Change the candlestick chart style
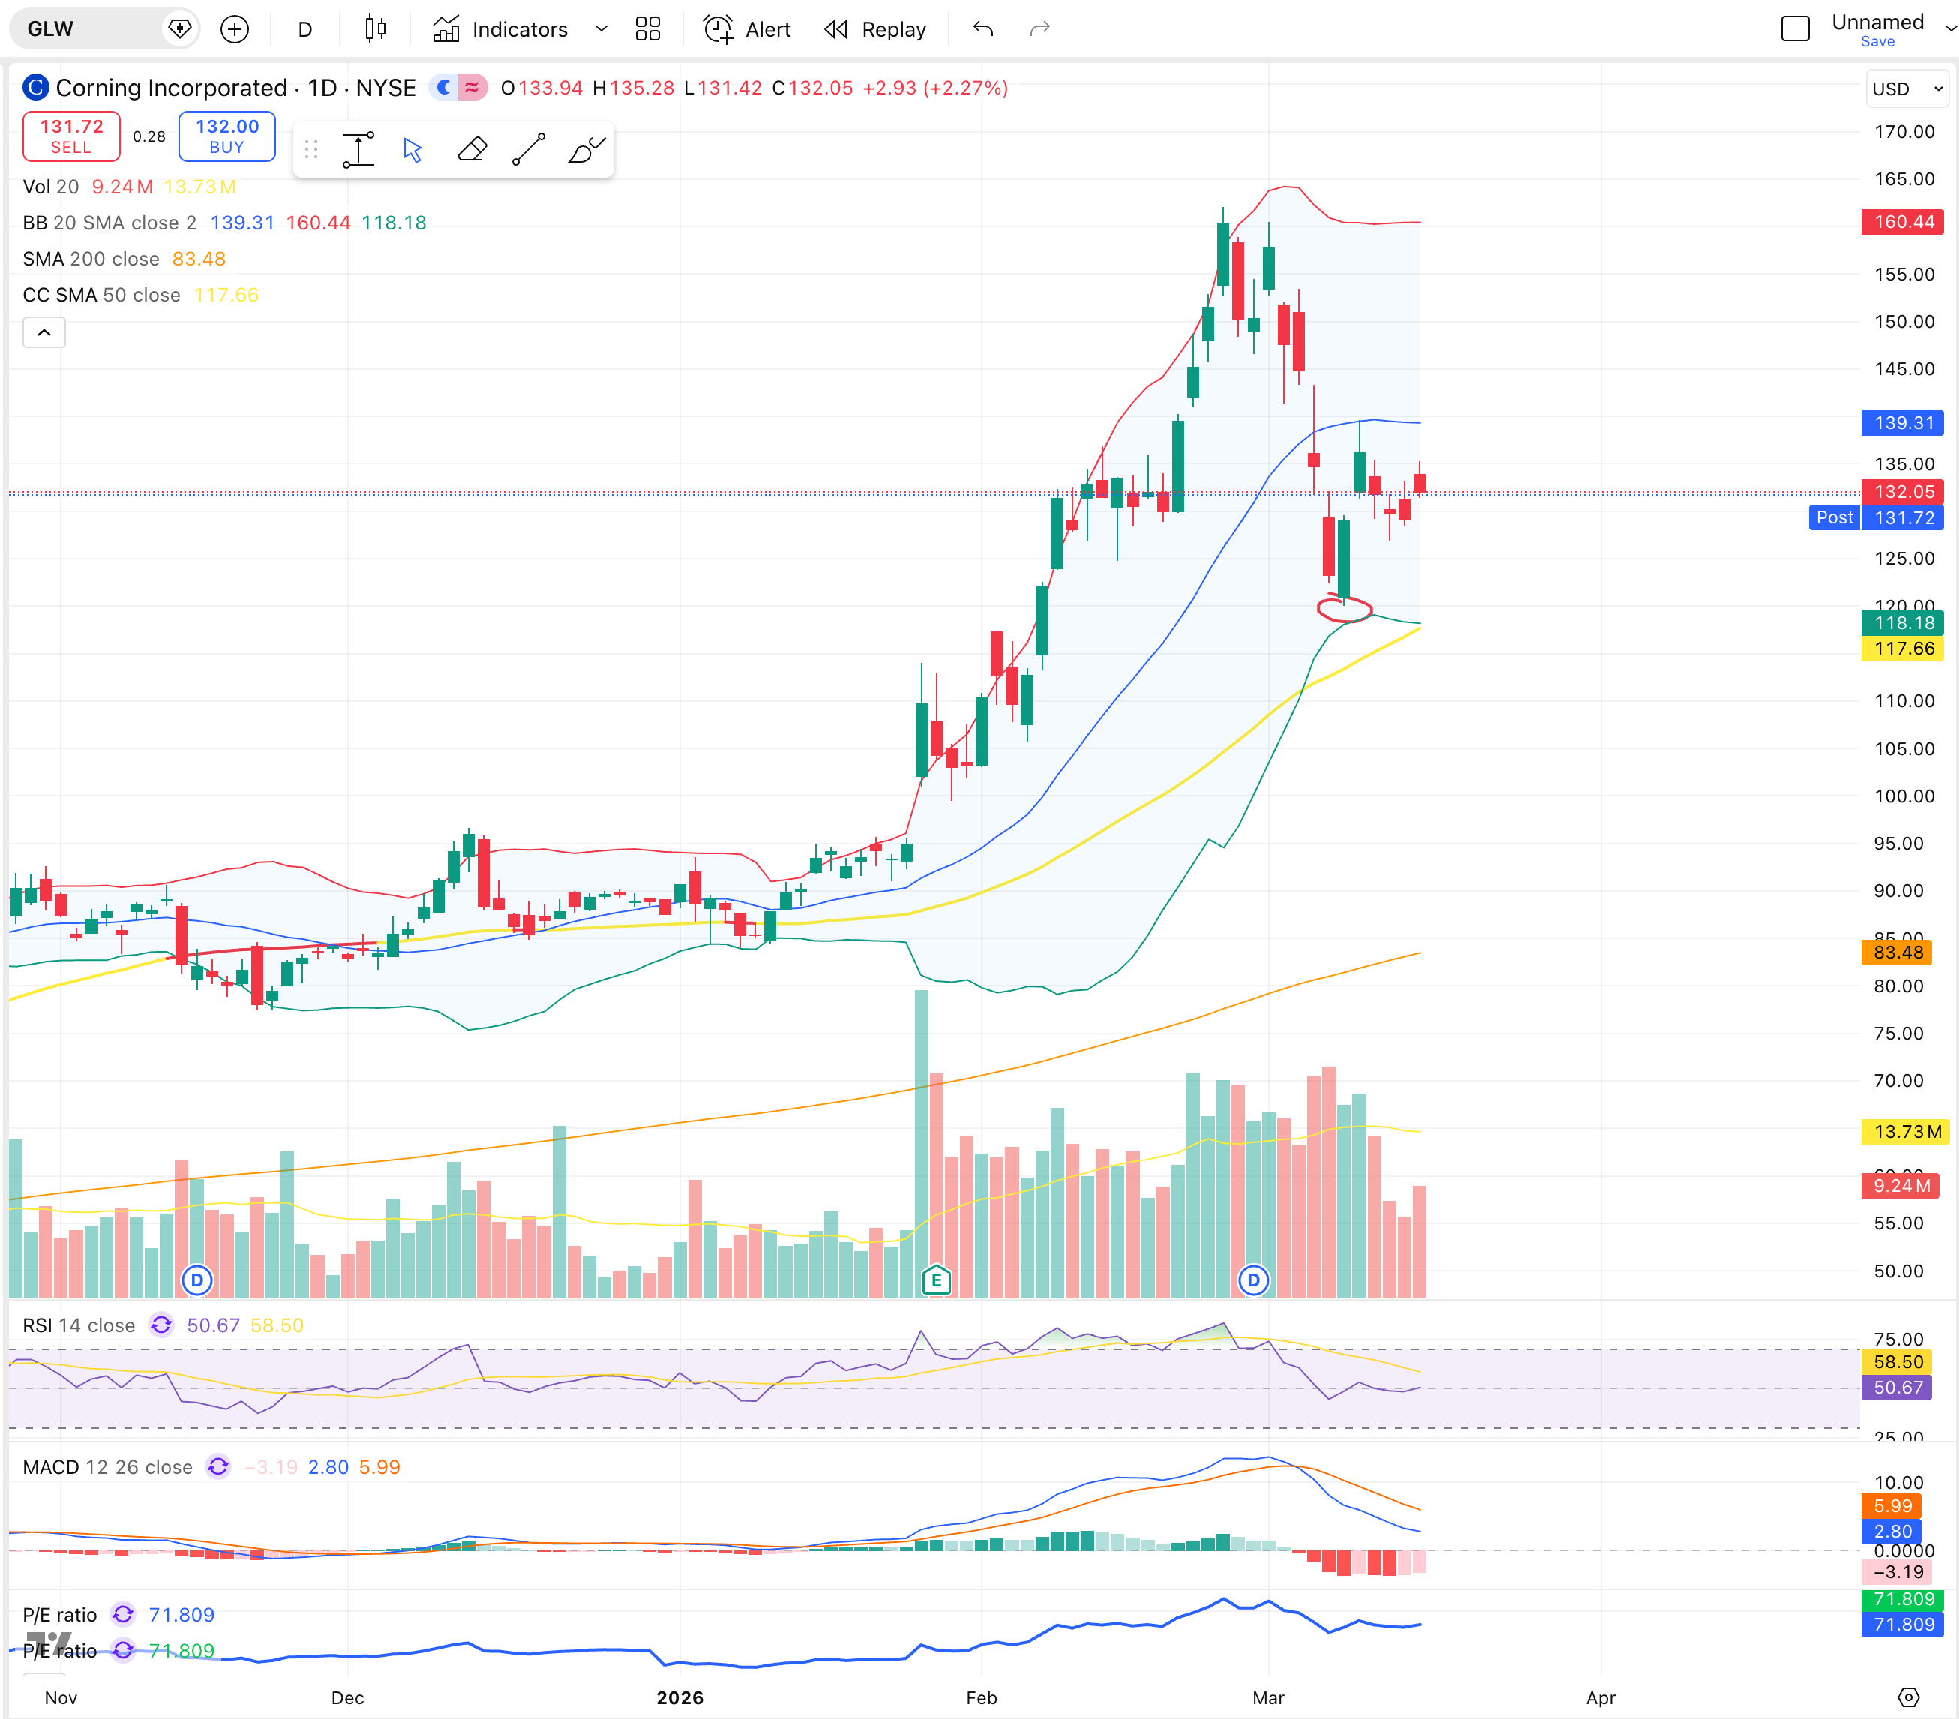The image size is (1959, 1719). pyautogui.click(x=375, y=30)
